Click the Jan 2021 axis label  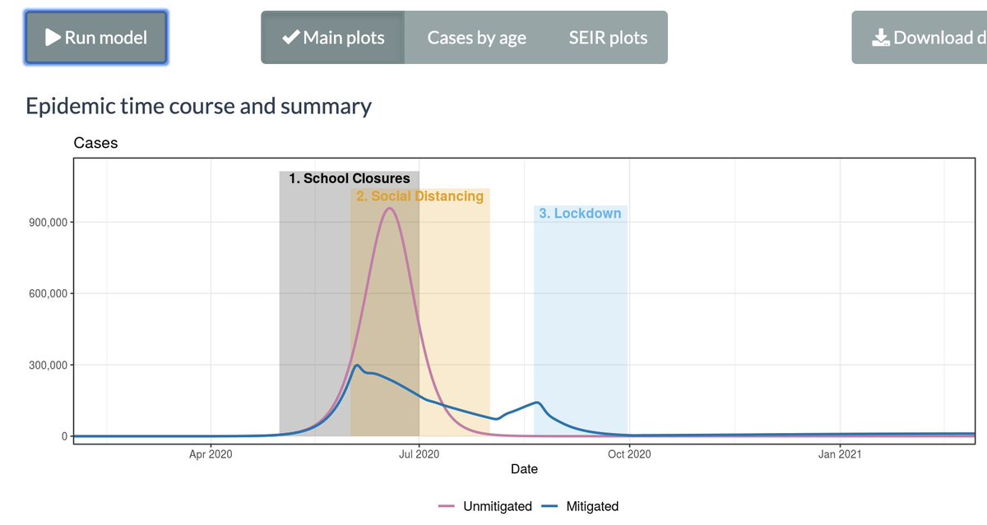(x=839, y=454)
